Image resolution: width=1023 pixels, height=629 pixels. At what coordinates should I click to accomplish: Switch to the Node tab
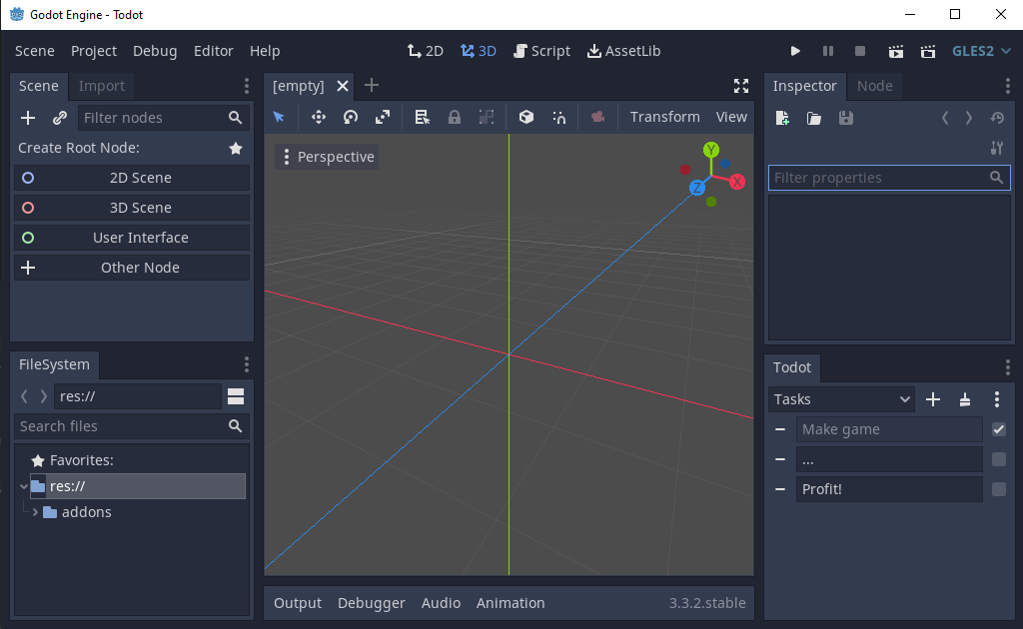[874, 86]
